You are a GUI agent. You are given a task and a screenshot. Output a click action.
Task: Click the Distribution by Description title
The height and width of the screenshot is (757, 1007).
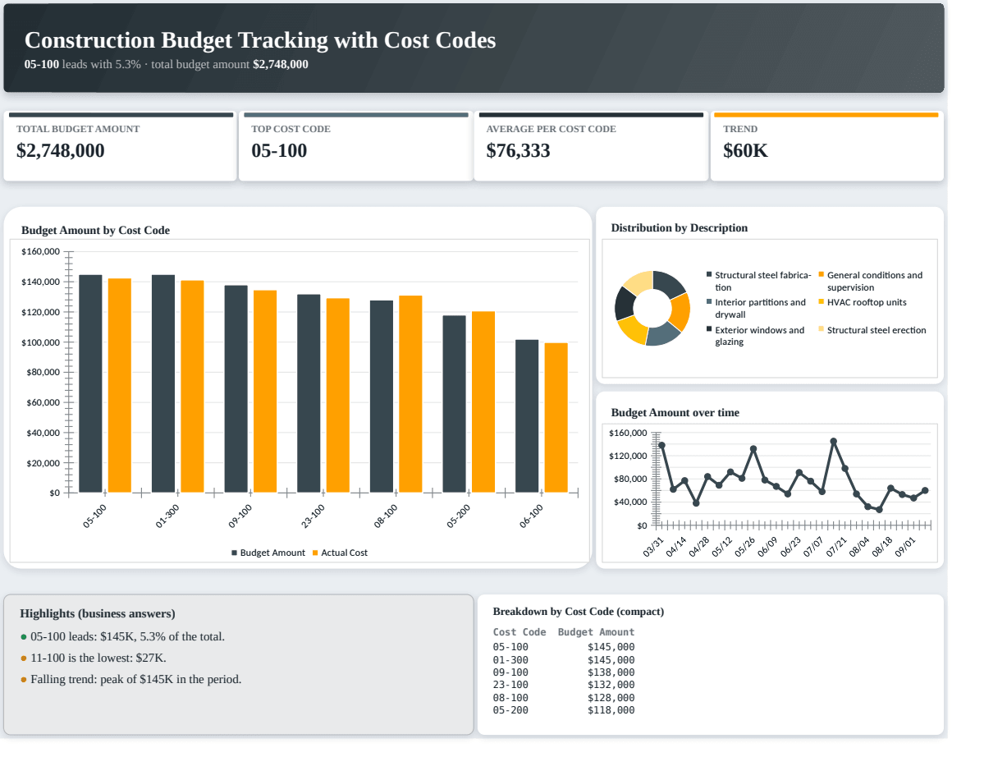(x=680, y=227)
